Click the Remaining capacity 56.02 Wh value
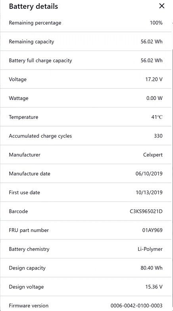173x311 pixels. 152,41
